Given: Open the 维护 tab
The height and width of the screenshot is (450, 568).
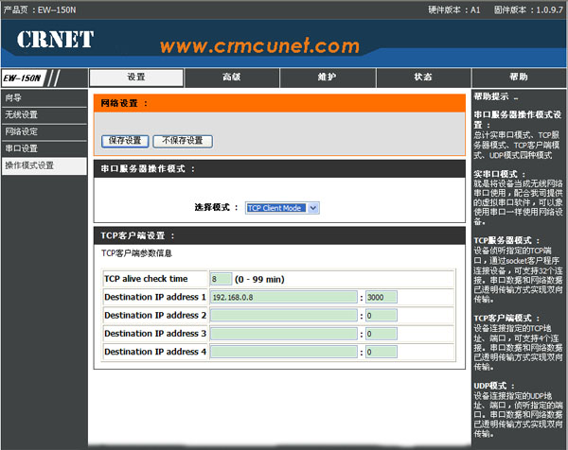Looking at the screenshot, I should [x=328, y=78].
